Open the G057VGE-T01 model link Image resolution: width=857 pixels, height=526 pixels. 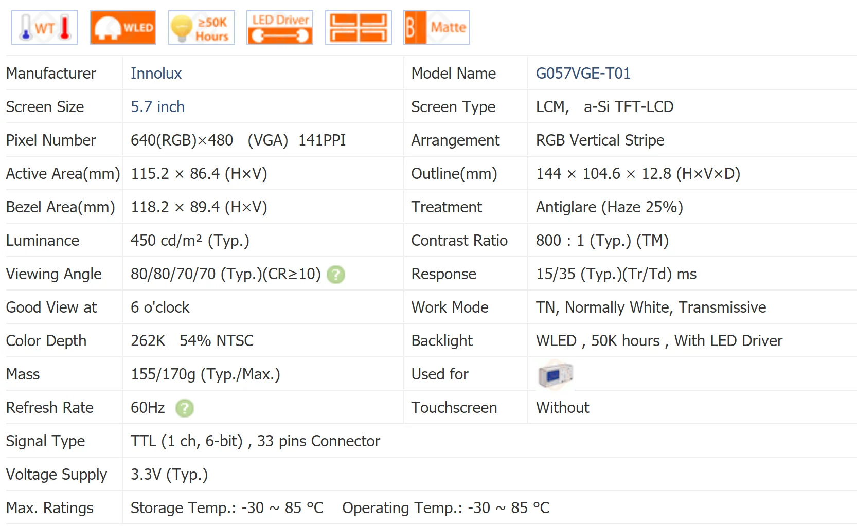point(583,74)
